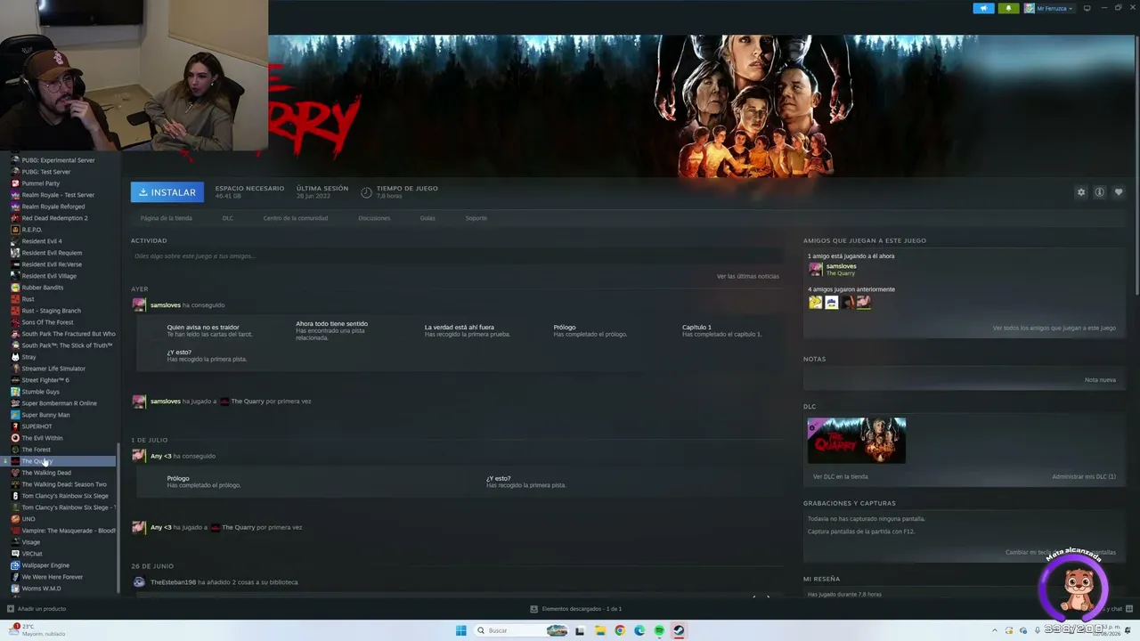Screen dimensions: 1140x641
Task: Create a Nota nueva
Action: [1100, 380]
